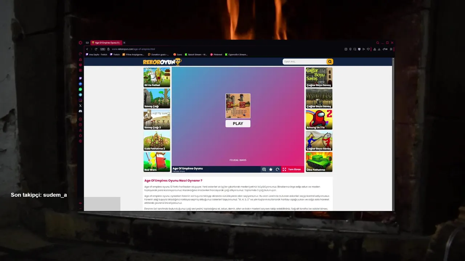
Task: Click the FEUDAL WARS label text
Action: point(238,160)
